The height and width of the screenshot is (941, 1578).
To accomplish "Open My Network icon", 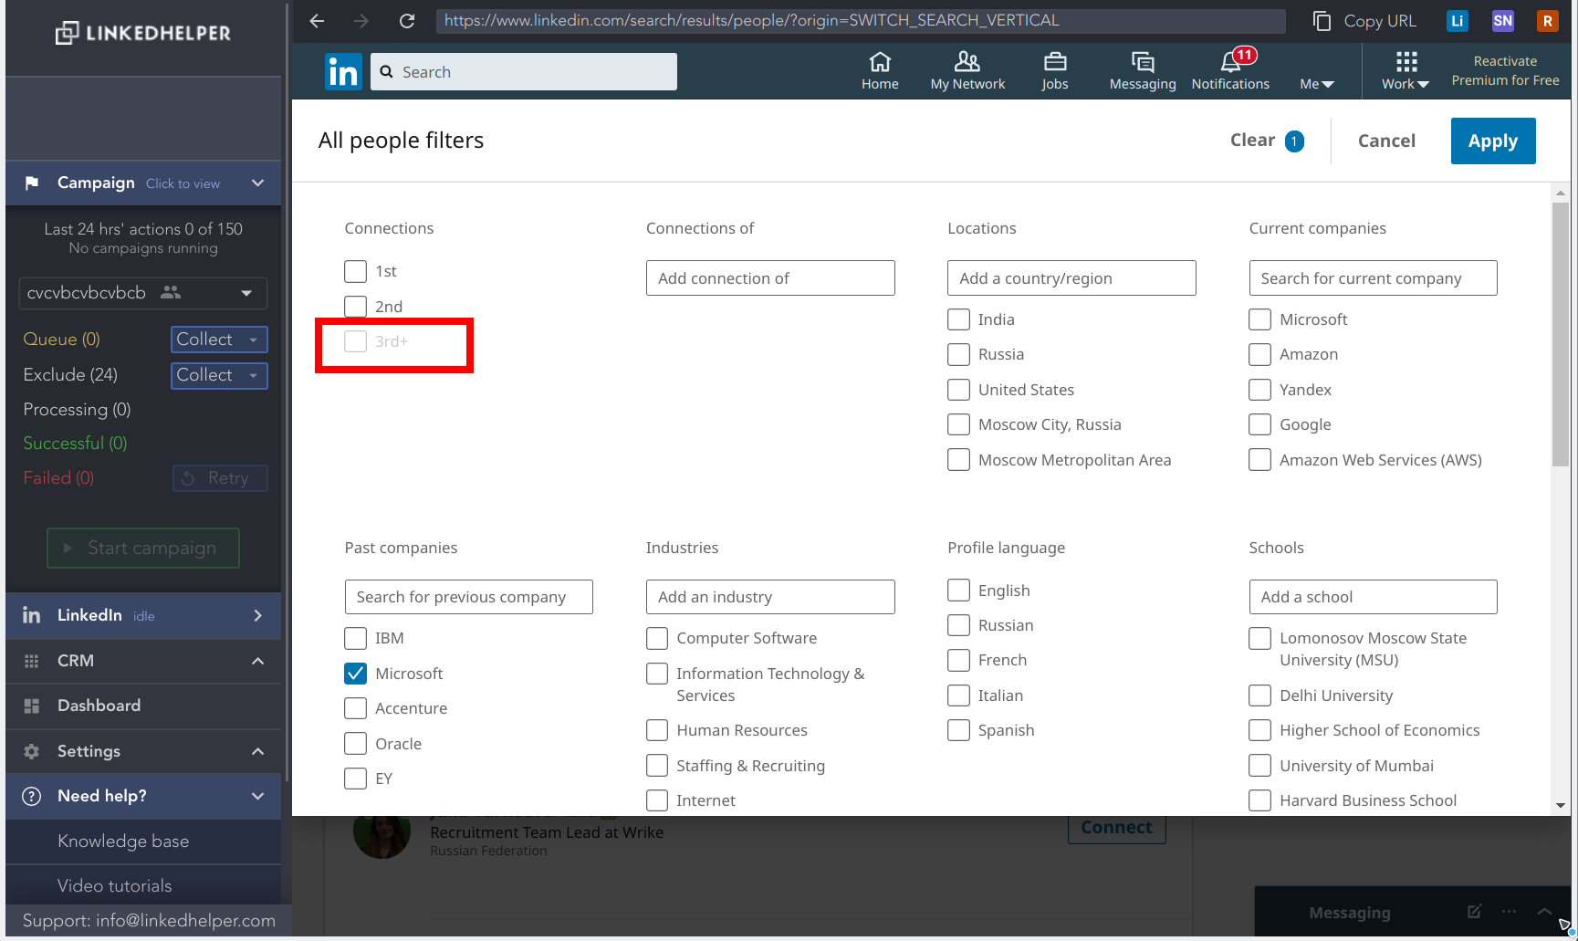I will [x=967, y=62].
